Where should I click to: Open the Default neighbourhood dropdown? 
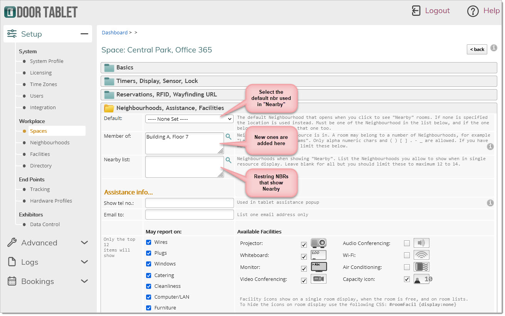point(189,119)
